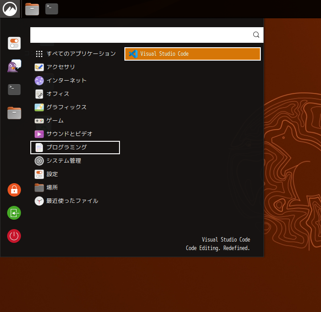The image size is (321, 312).
Task: Open Pidgin messenger from the sidebar
Action: pos(14,66)
